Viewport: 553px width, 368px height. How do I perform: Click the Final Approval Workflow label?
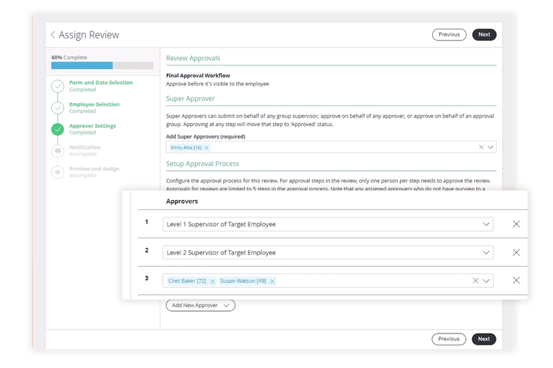click(198, 75)
